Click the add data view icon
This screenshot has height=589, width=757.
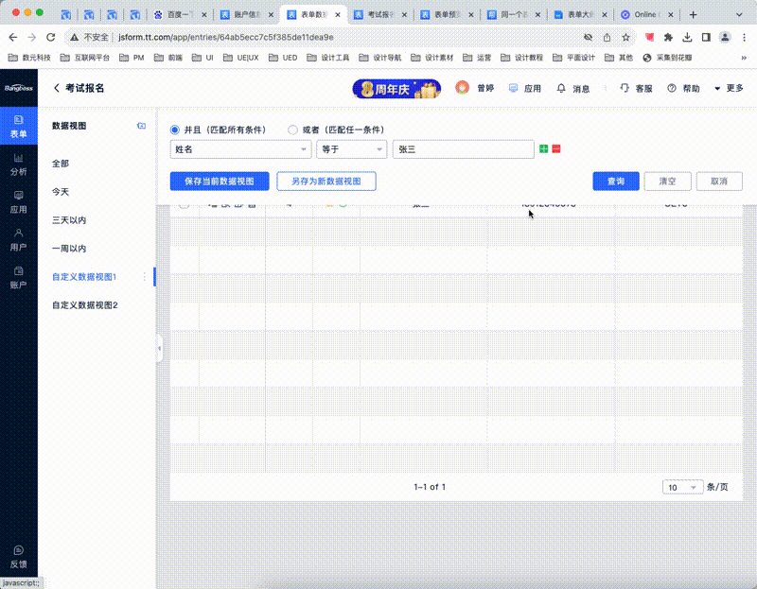(x=141, y=126)
